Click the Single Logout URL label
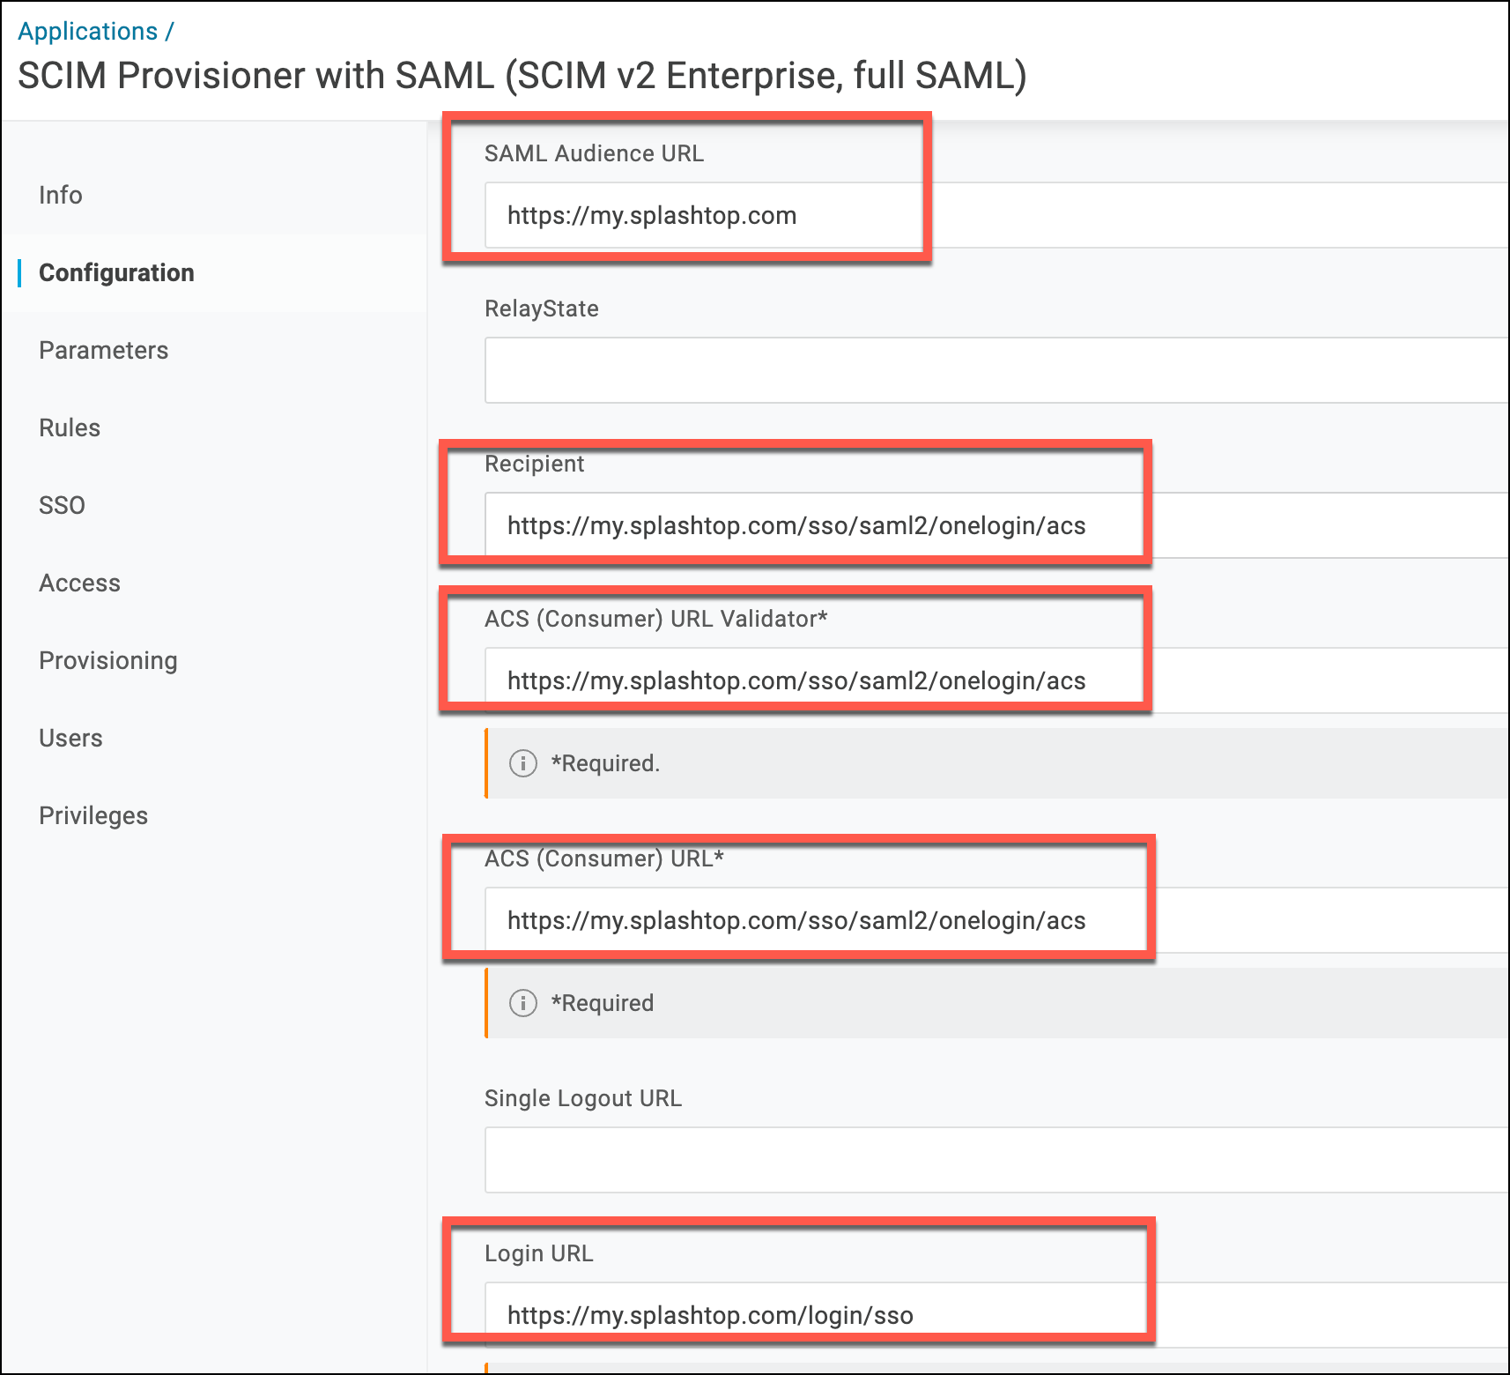Viewport: 1510px width, 1375px height. [583, 1098]
